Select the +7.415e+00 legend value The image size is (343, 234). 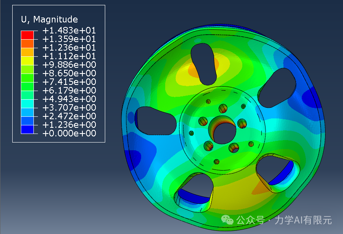(69, 82)
